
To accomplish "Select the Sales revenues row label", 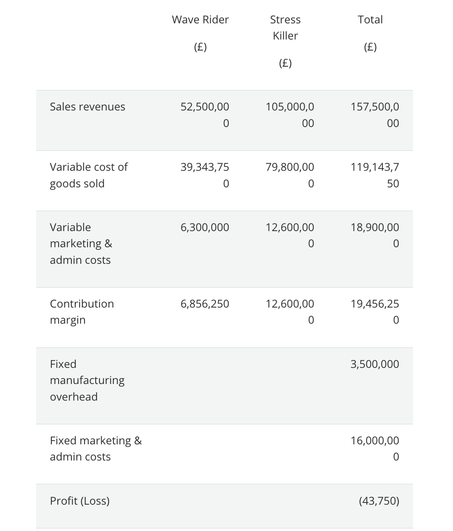I will (x=88, y=107).
